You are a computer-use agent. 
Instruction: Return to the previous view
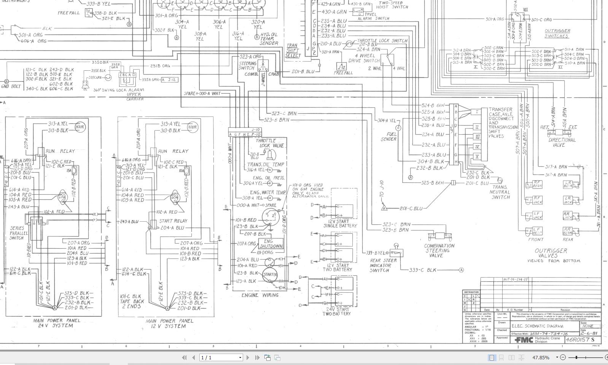point(267,357)
